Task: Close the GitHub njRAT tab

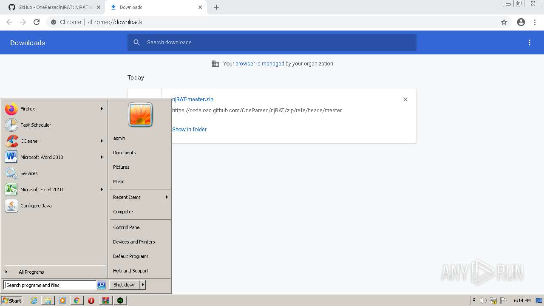Action: tap(99, 7)
